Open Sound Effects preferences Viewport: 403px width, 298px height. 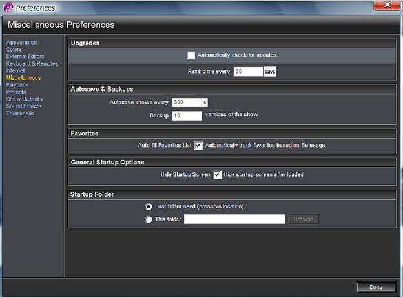click(x=24, y=106)
